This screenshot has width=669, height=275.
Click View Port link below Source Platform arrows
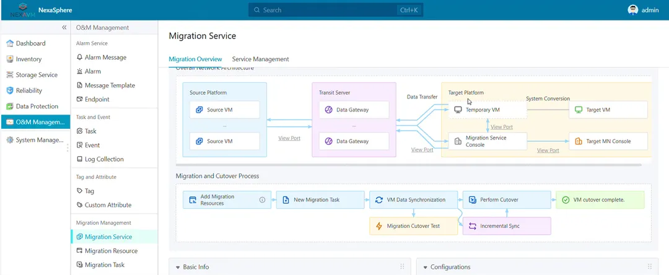tap(289, 138)
